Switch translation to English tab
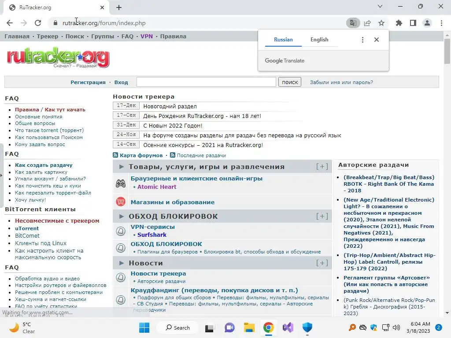This screenshot has height=338, width=451. pos(319,40)
